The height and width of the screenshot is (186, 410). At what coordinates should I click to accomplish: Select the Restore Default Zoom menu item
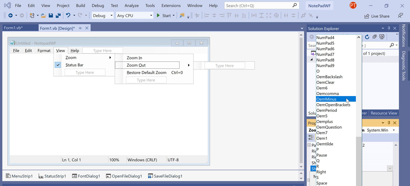147,73
